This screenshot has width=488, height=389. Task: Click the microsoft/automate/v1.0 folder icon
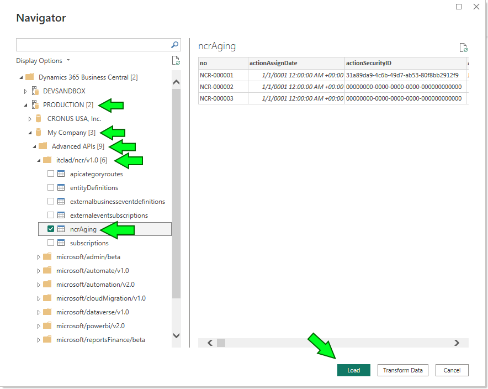point(47,270)
